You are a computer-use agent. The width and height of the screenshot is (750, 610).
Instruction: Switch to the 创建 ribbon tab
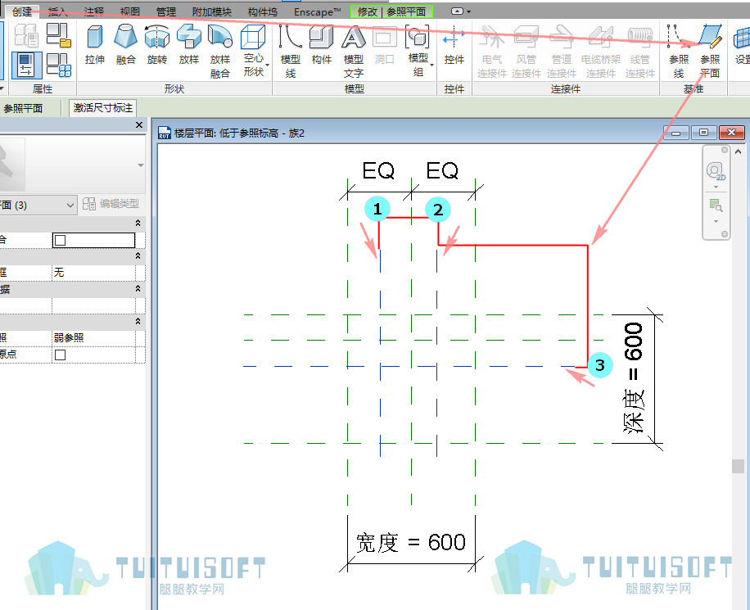point(22,11)
